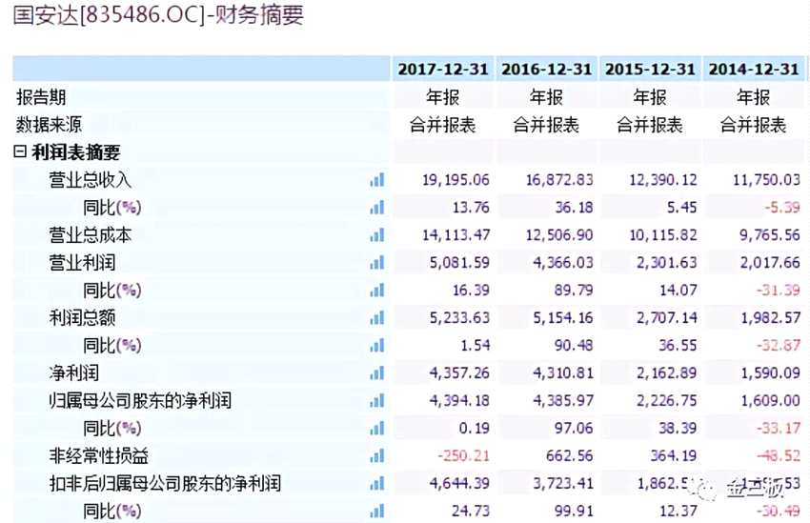Select the 2015-12-31 column header

650,70
